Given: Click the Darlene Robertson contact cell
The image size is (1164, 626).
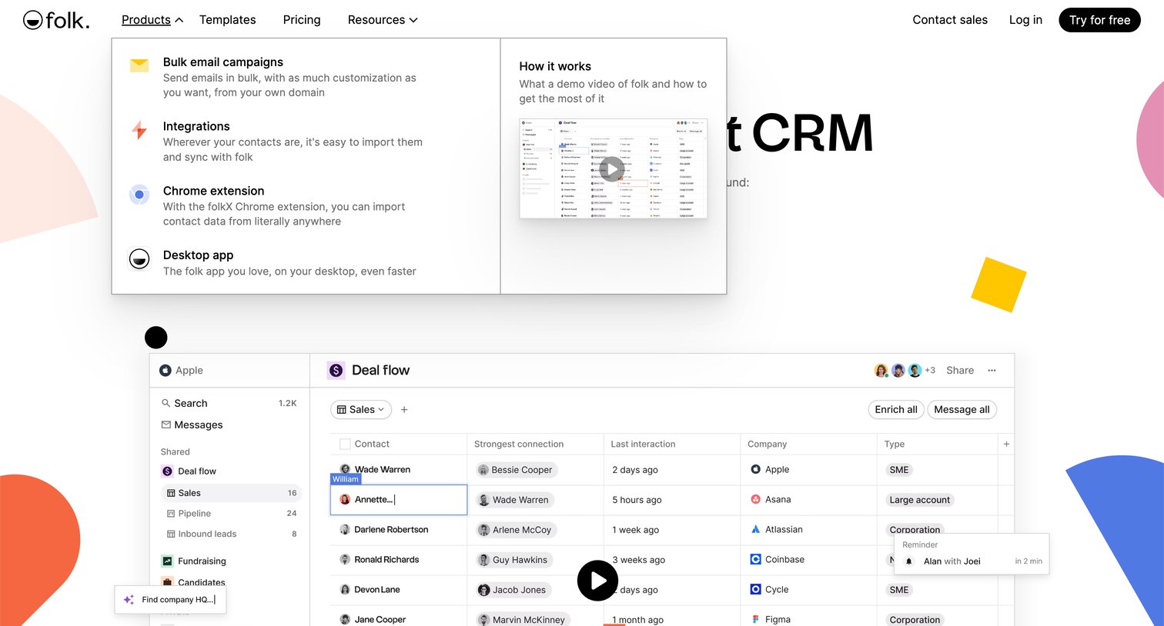Looking at the screenshot, I should 398,530.
